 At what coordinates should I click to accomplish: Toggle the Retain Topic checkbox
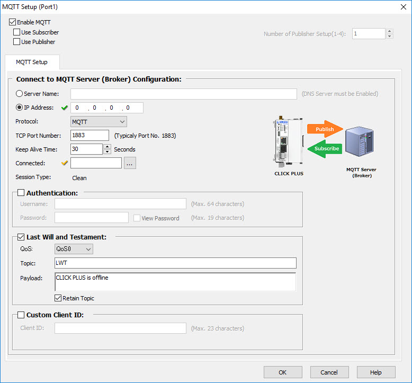coord(58,298)
